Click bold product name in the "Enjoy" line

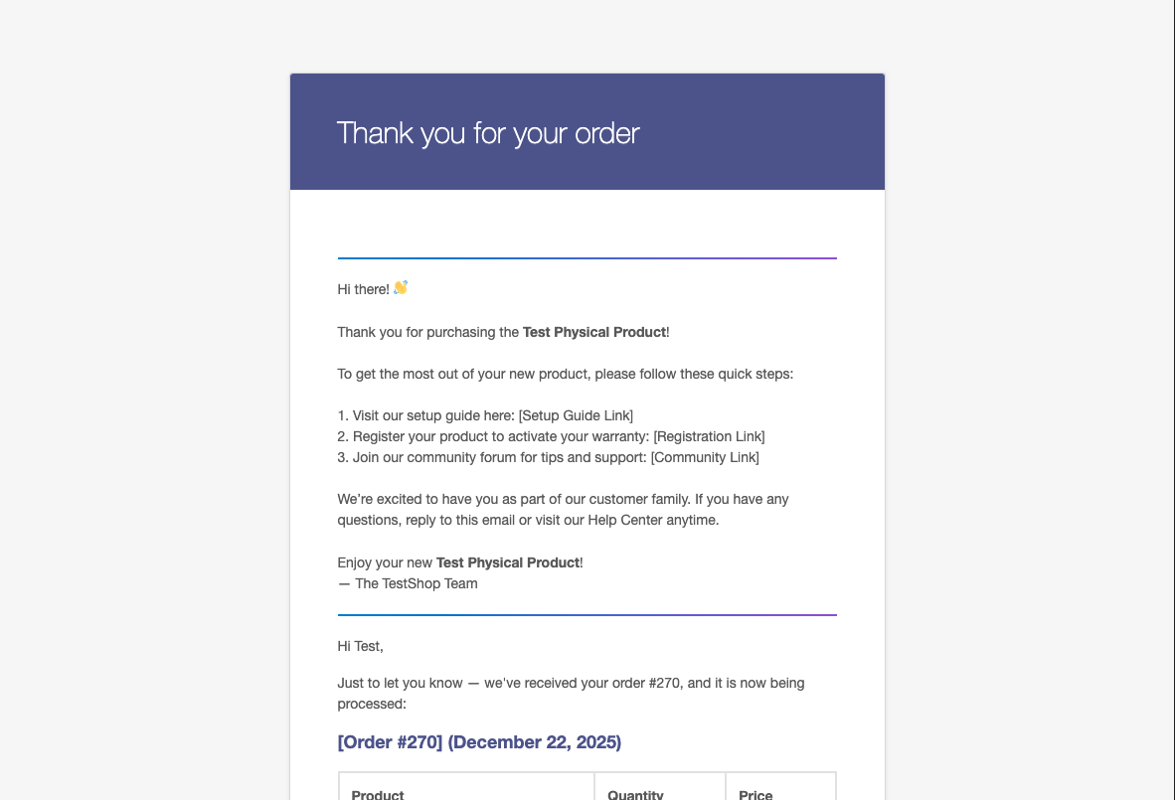(508, 562)
